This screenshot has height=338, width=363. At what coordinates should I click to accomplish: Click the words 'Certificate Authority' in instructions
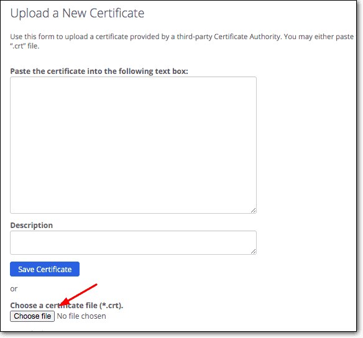247,37
